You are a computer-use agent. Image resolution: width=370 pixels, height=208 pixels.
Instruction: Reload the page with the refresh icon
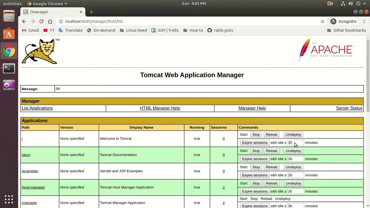tap(41, 21)
